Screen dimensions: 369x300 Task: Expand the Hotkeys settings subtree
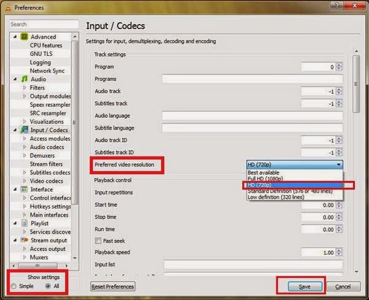(25, 206)
